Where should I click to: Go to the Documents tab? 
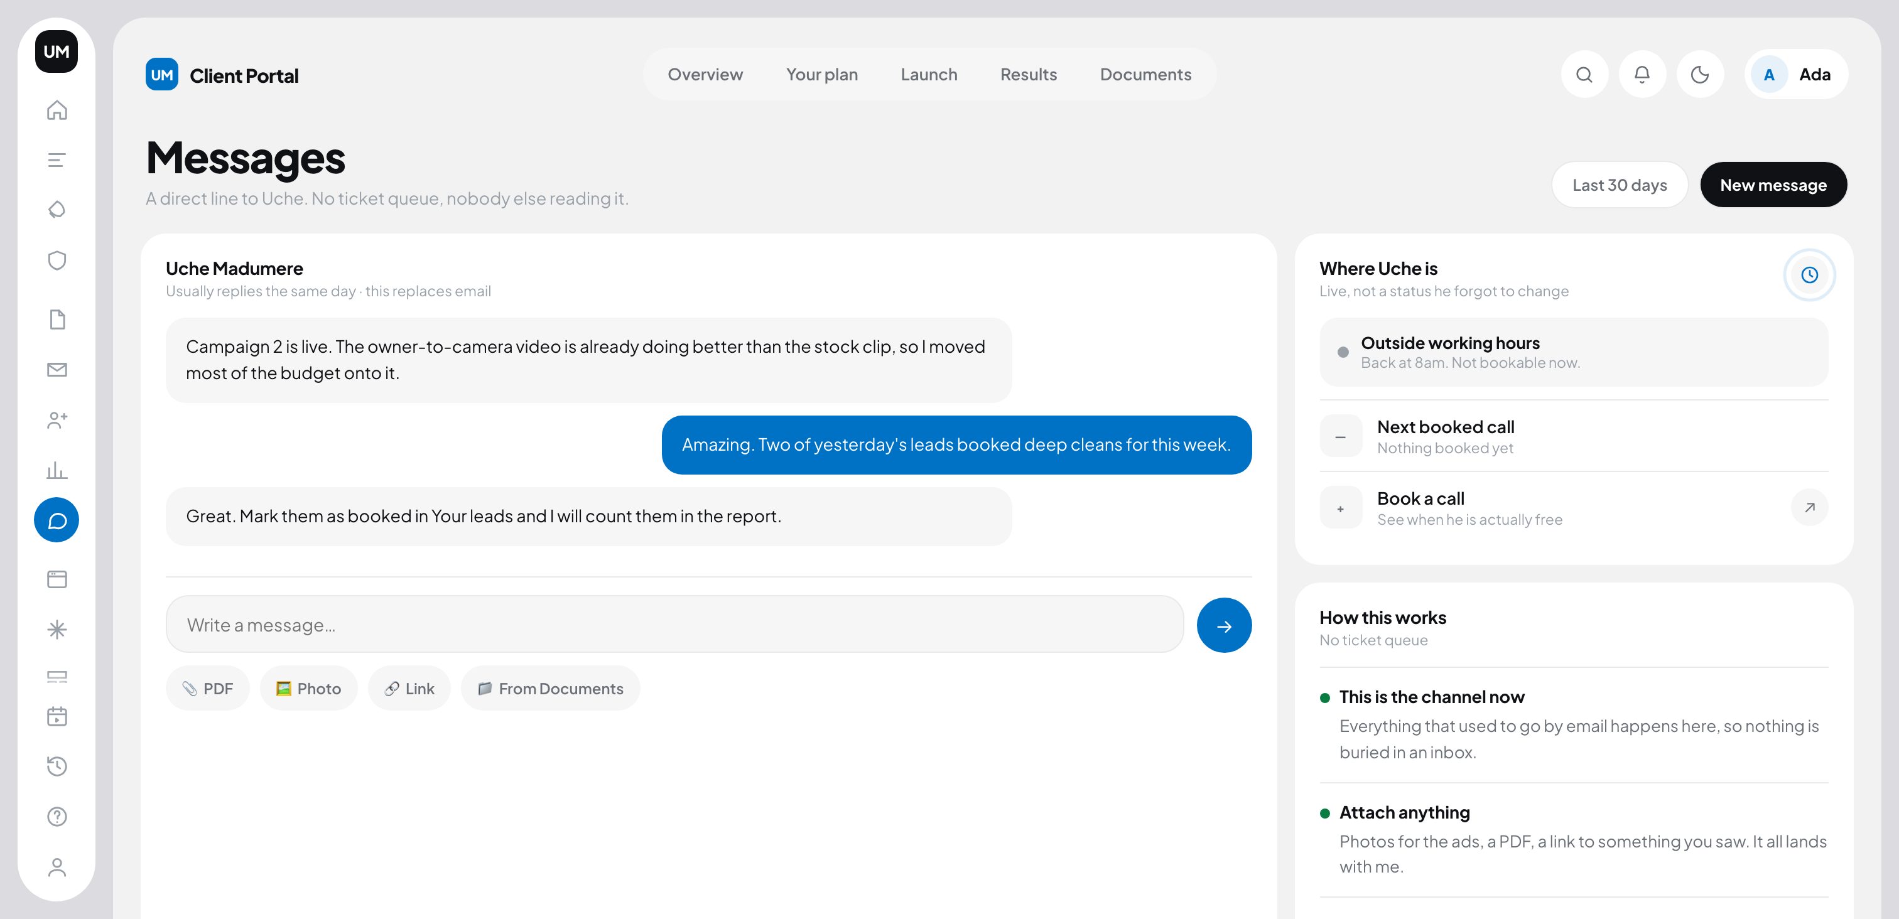pos(1145,75)
